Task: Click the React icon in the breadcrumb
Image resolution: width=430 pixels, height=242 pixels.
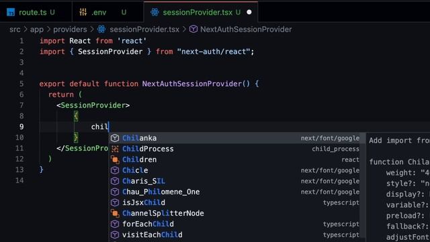Action: click(101, 29)
